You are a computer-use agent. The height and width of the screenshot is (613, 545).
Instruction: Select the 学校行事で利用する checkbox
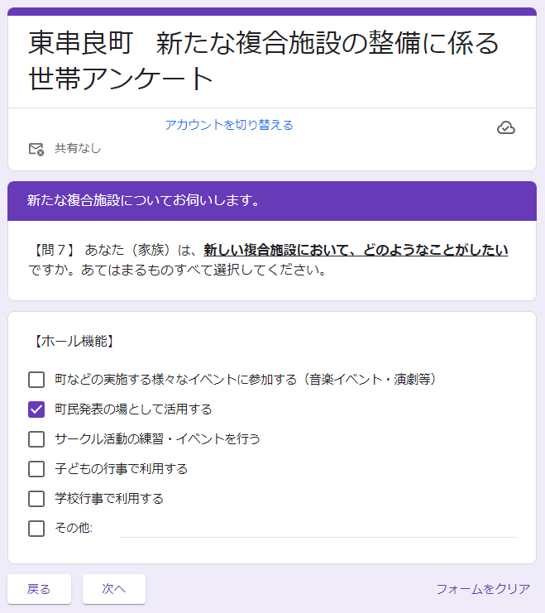tap(36, 499)
